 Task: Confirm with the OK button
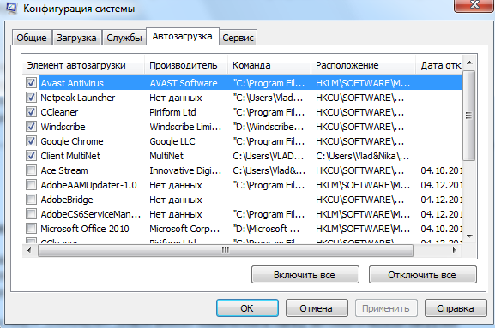click(x=247, y=307)
